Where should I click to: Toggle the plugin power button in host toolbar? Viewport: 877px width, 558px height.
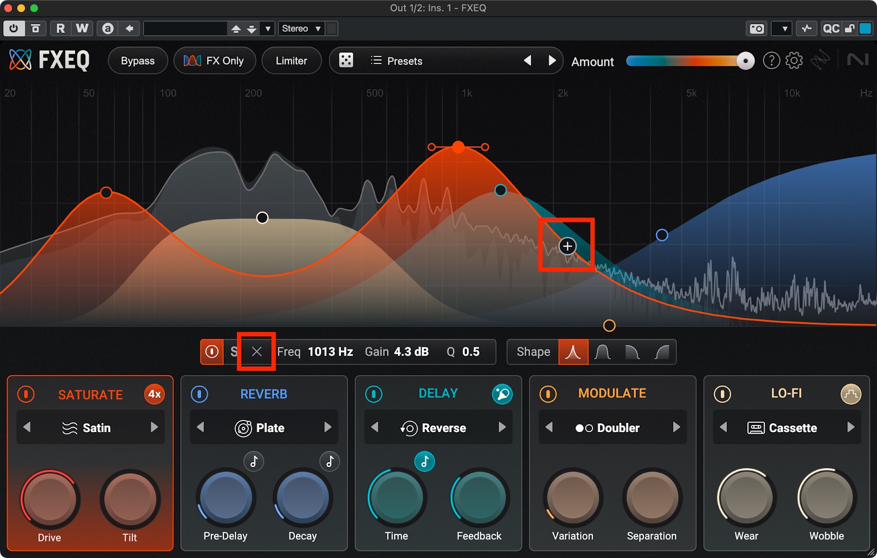(14, 28)
